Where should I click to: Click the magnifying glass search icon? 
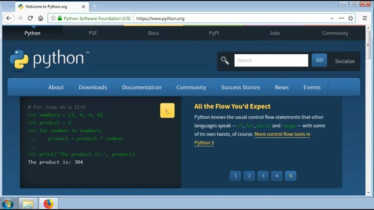click(x=225, y=60)
